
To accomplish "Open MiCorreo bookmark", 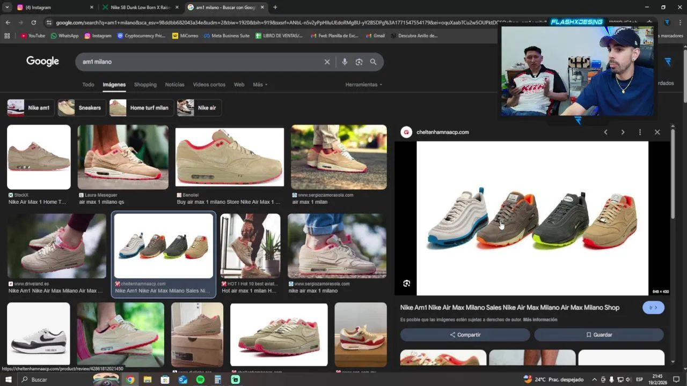I will (x=185, y=36).
